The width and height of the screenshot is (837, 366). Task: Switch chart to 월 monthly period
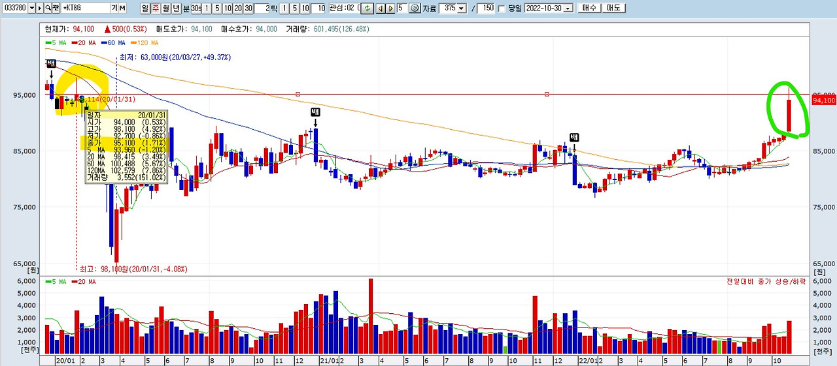[x=166, y=8]
